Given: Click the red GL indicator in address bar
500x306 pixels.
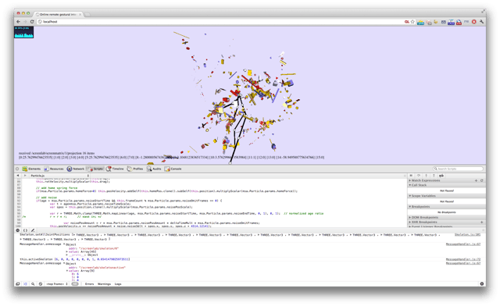Looking at the screenshot, I should click(x=406, y=22).
